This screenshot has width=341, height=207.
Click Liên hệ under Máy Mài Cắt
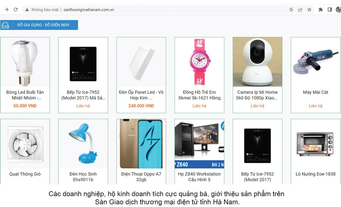click(316, 106)
